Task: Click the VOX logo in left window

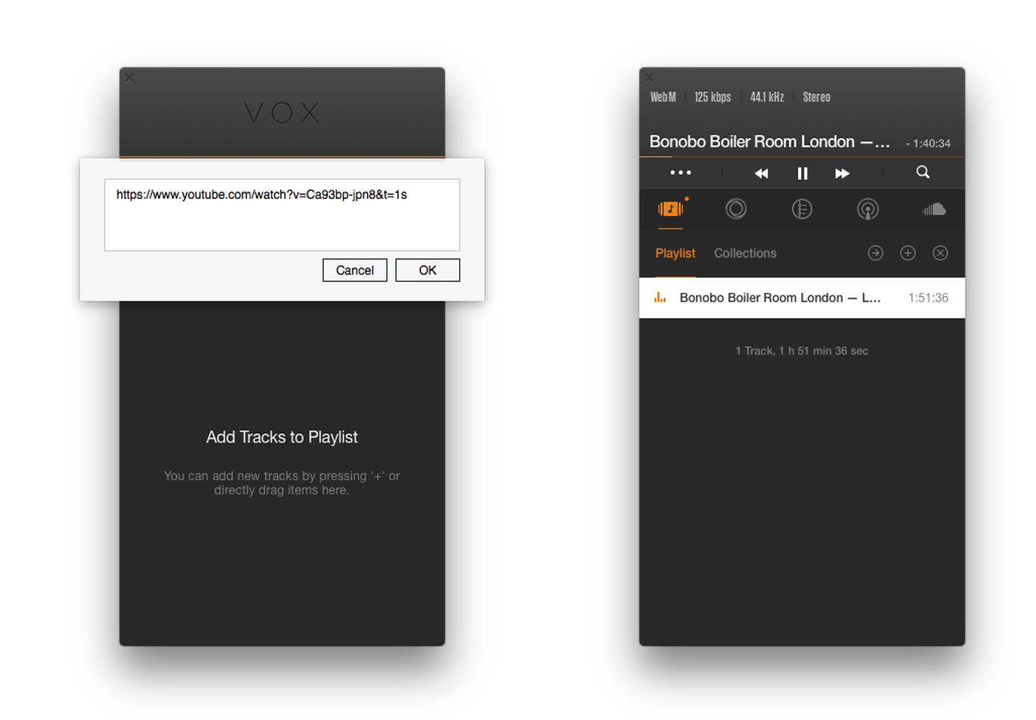Action: 282,113
